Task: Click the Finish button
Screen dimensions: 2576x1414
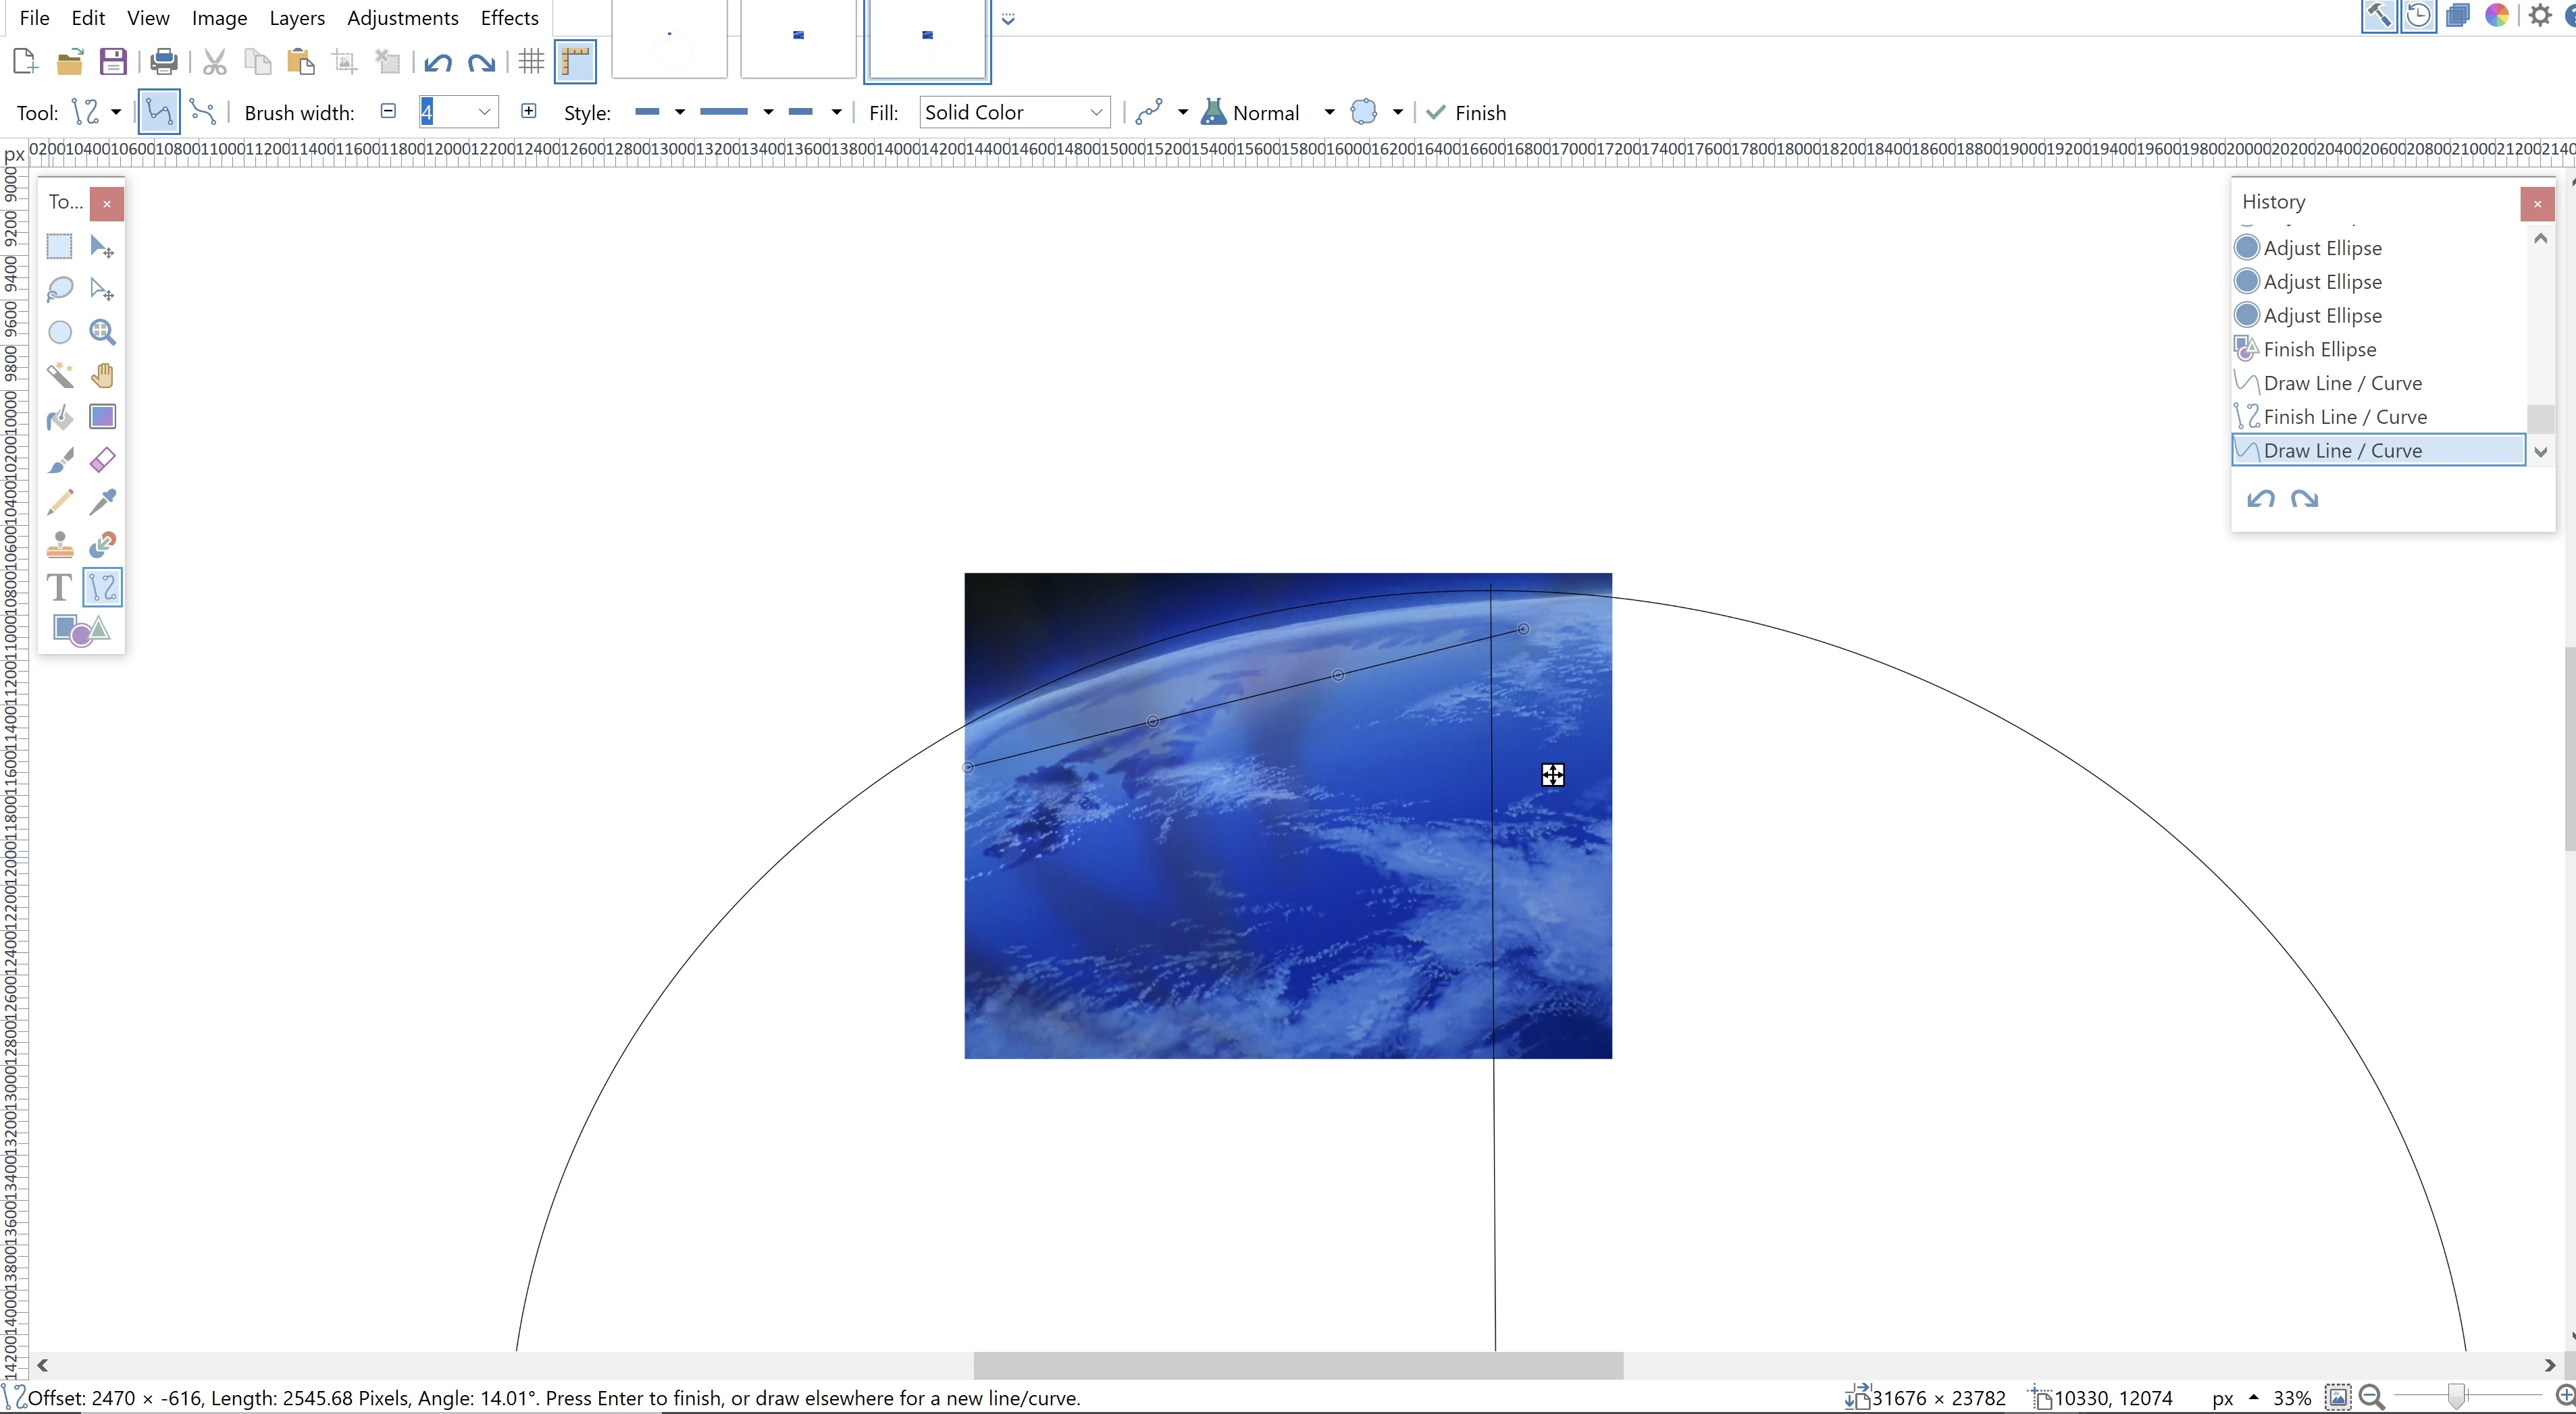Action: 1466,112
